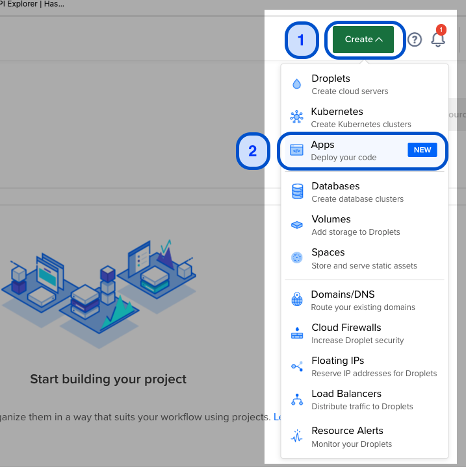466x467 pixels.
Task: Select Cloud Firewalls menu entry
Action: click(x=364, y=333)
